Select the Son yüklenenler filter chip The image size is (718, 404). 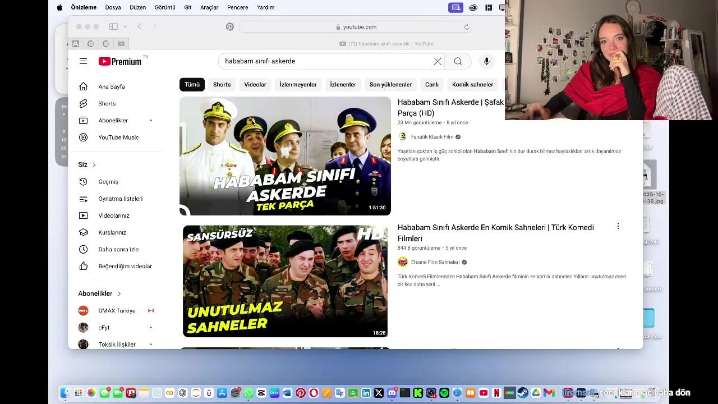(390, 85)
